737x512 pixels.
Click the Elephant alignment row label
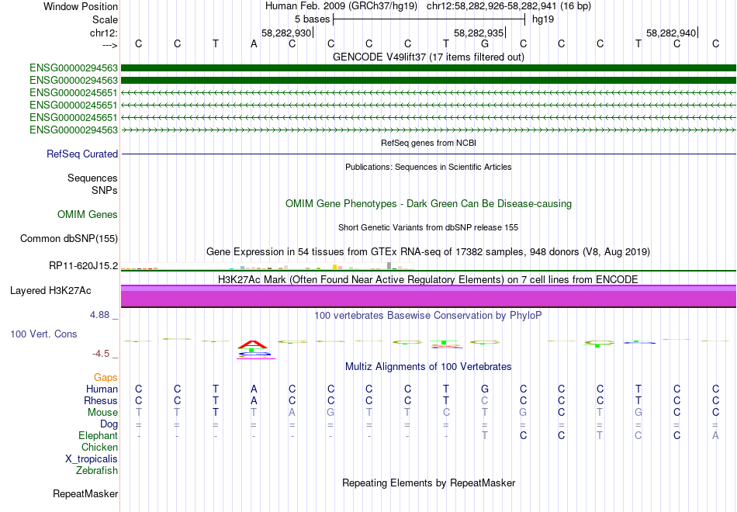(98, 435)
